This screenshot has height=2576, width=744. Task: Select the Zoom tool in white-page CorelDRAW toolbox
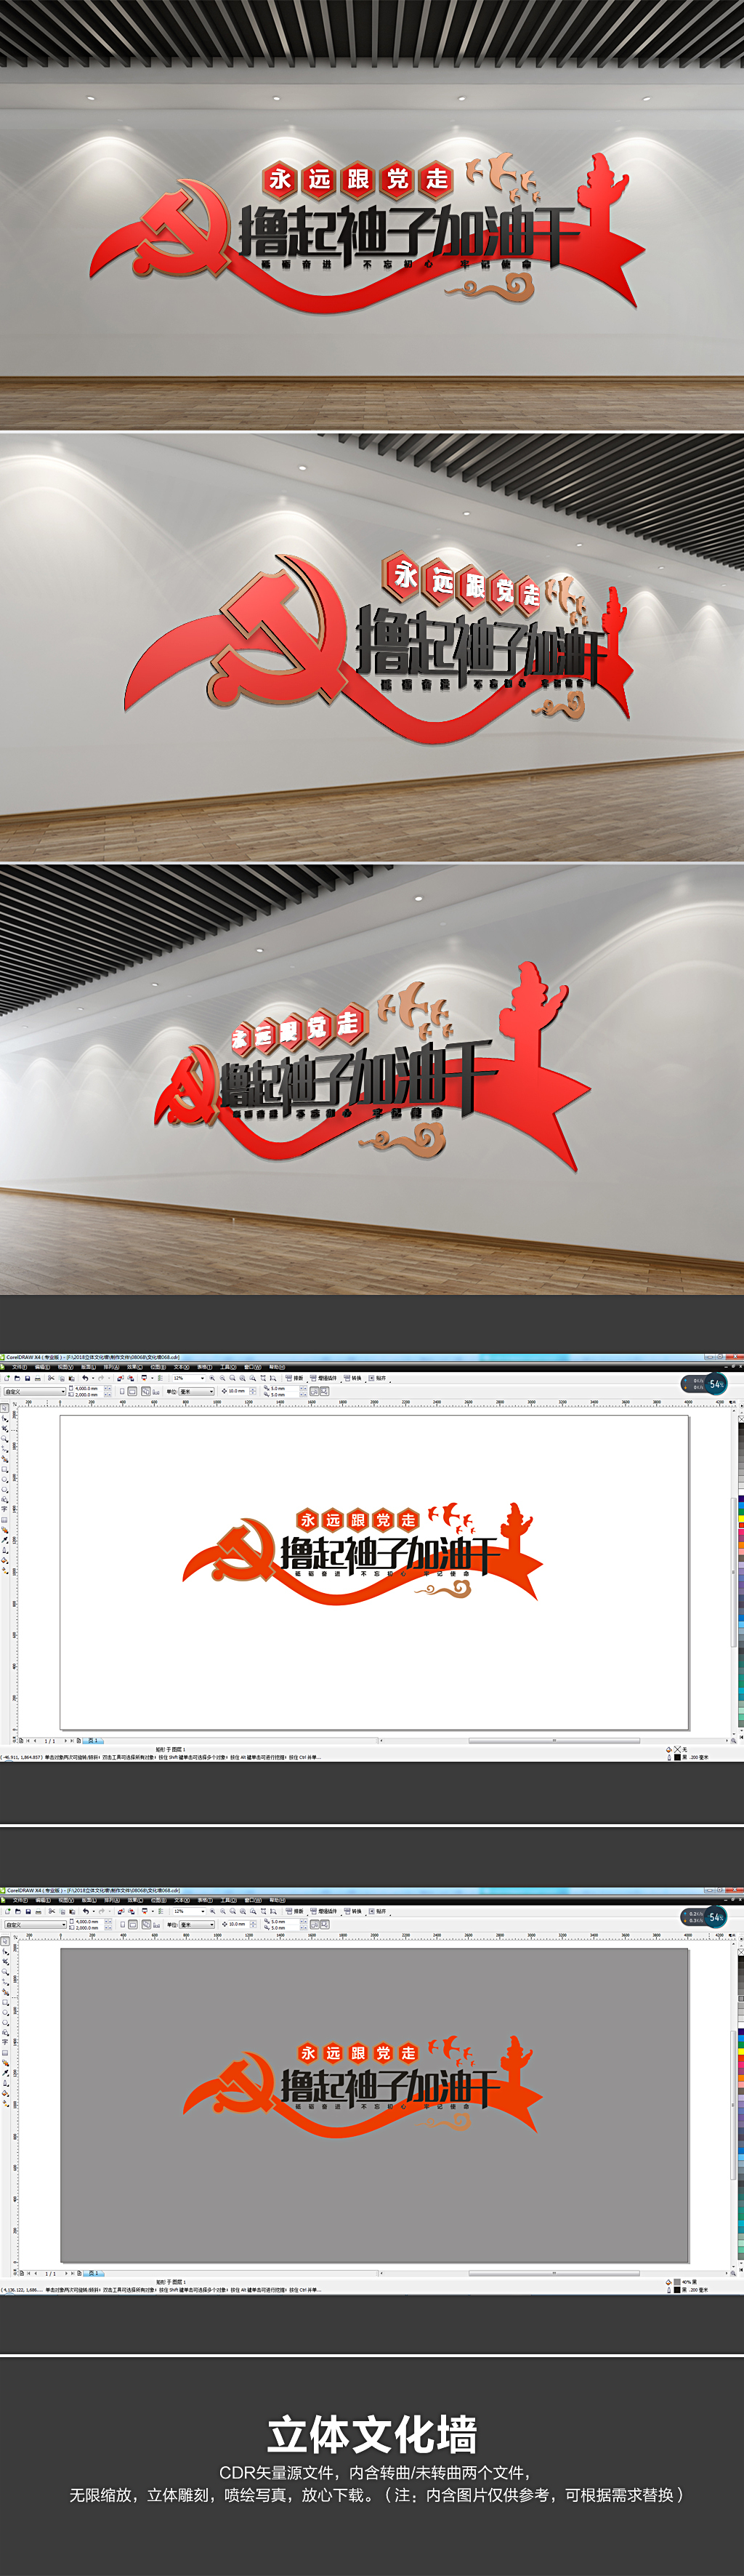[5, 1439]
